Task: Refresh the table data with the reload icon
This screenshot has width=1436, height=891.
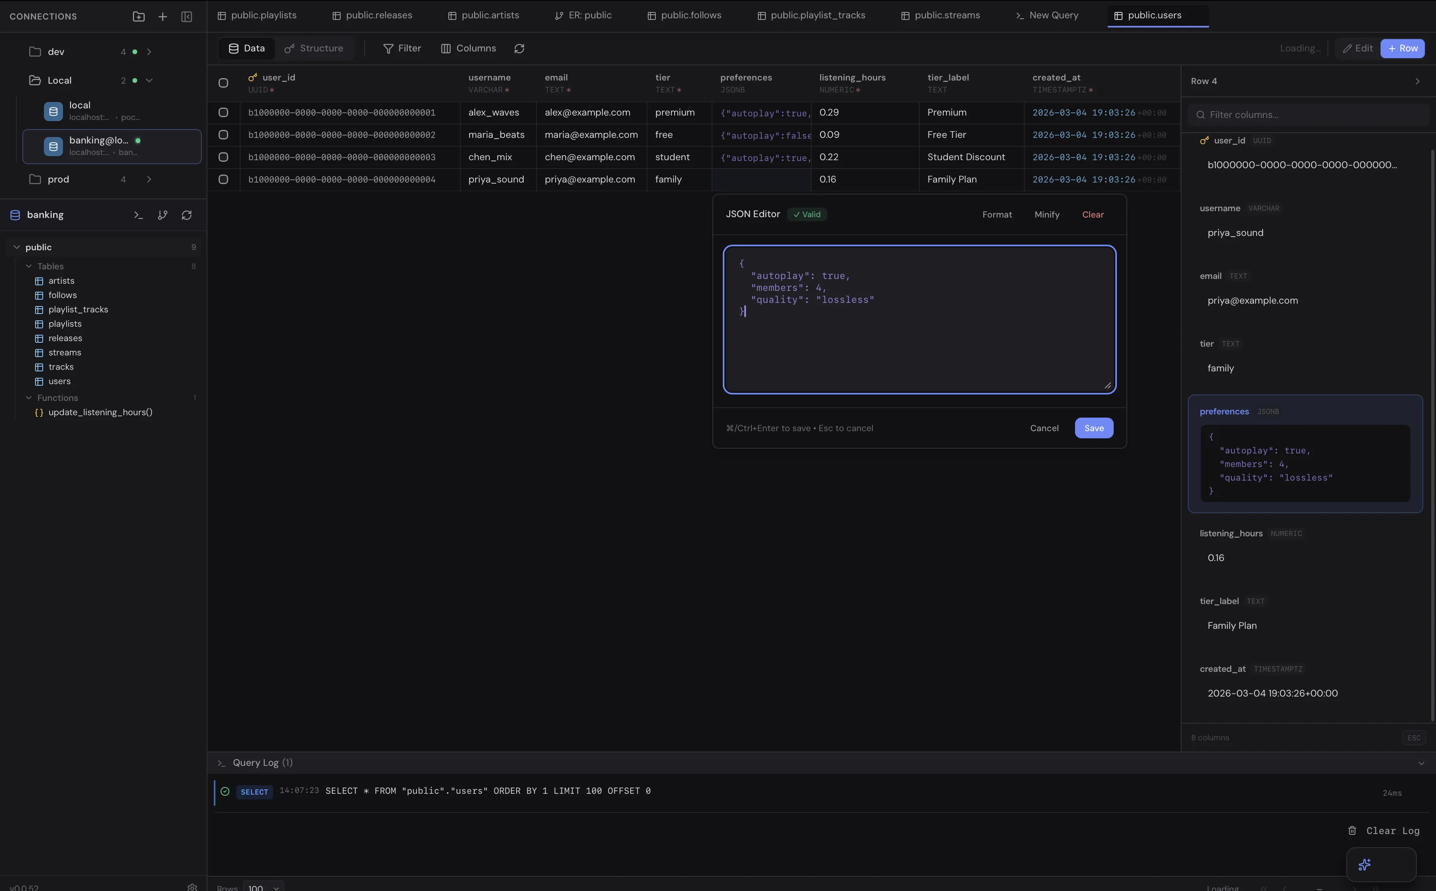Action: (x=519, y=48)
